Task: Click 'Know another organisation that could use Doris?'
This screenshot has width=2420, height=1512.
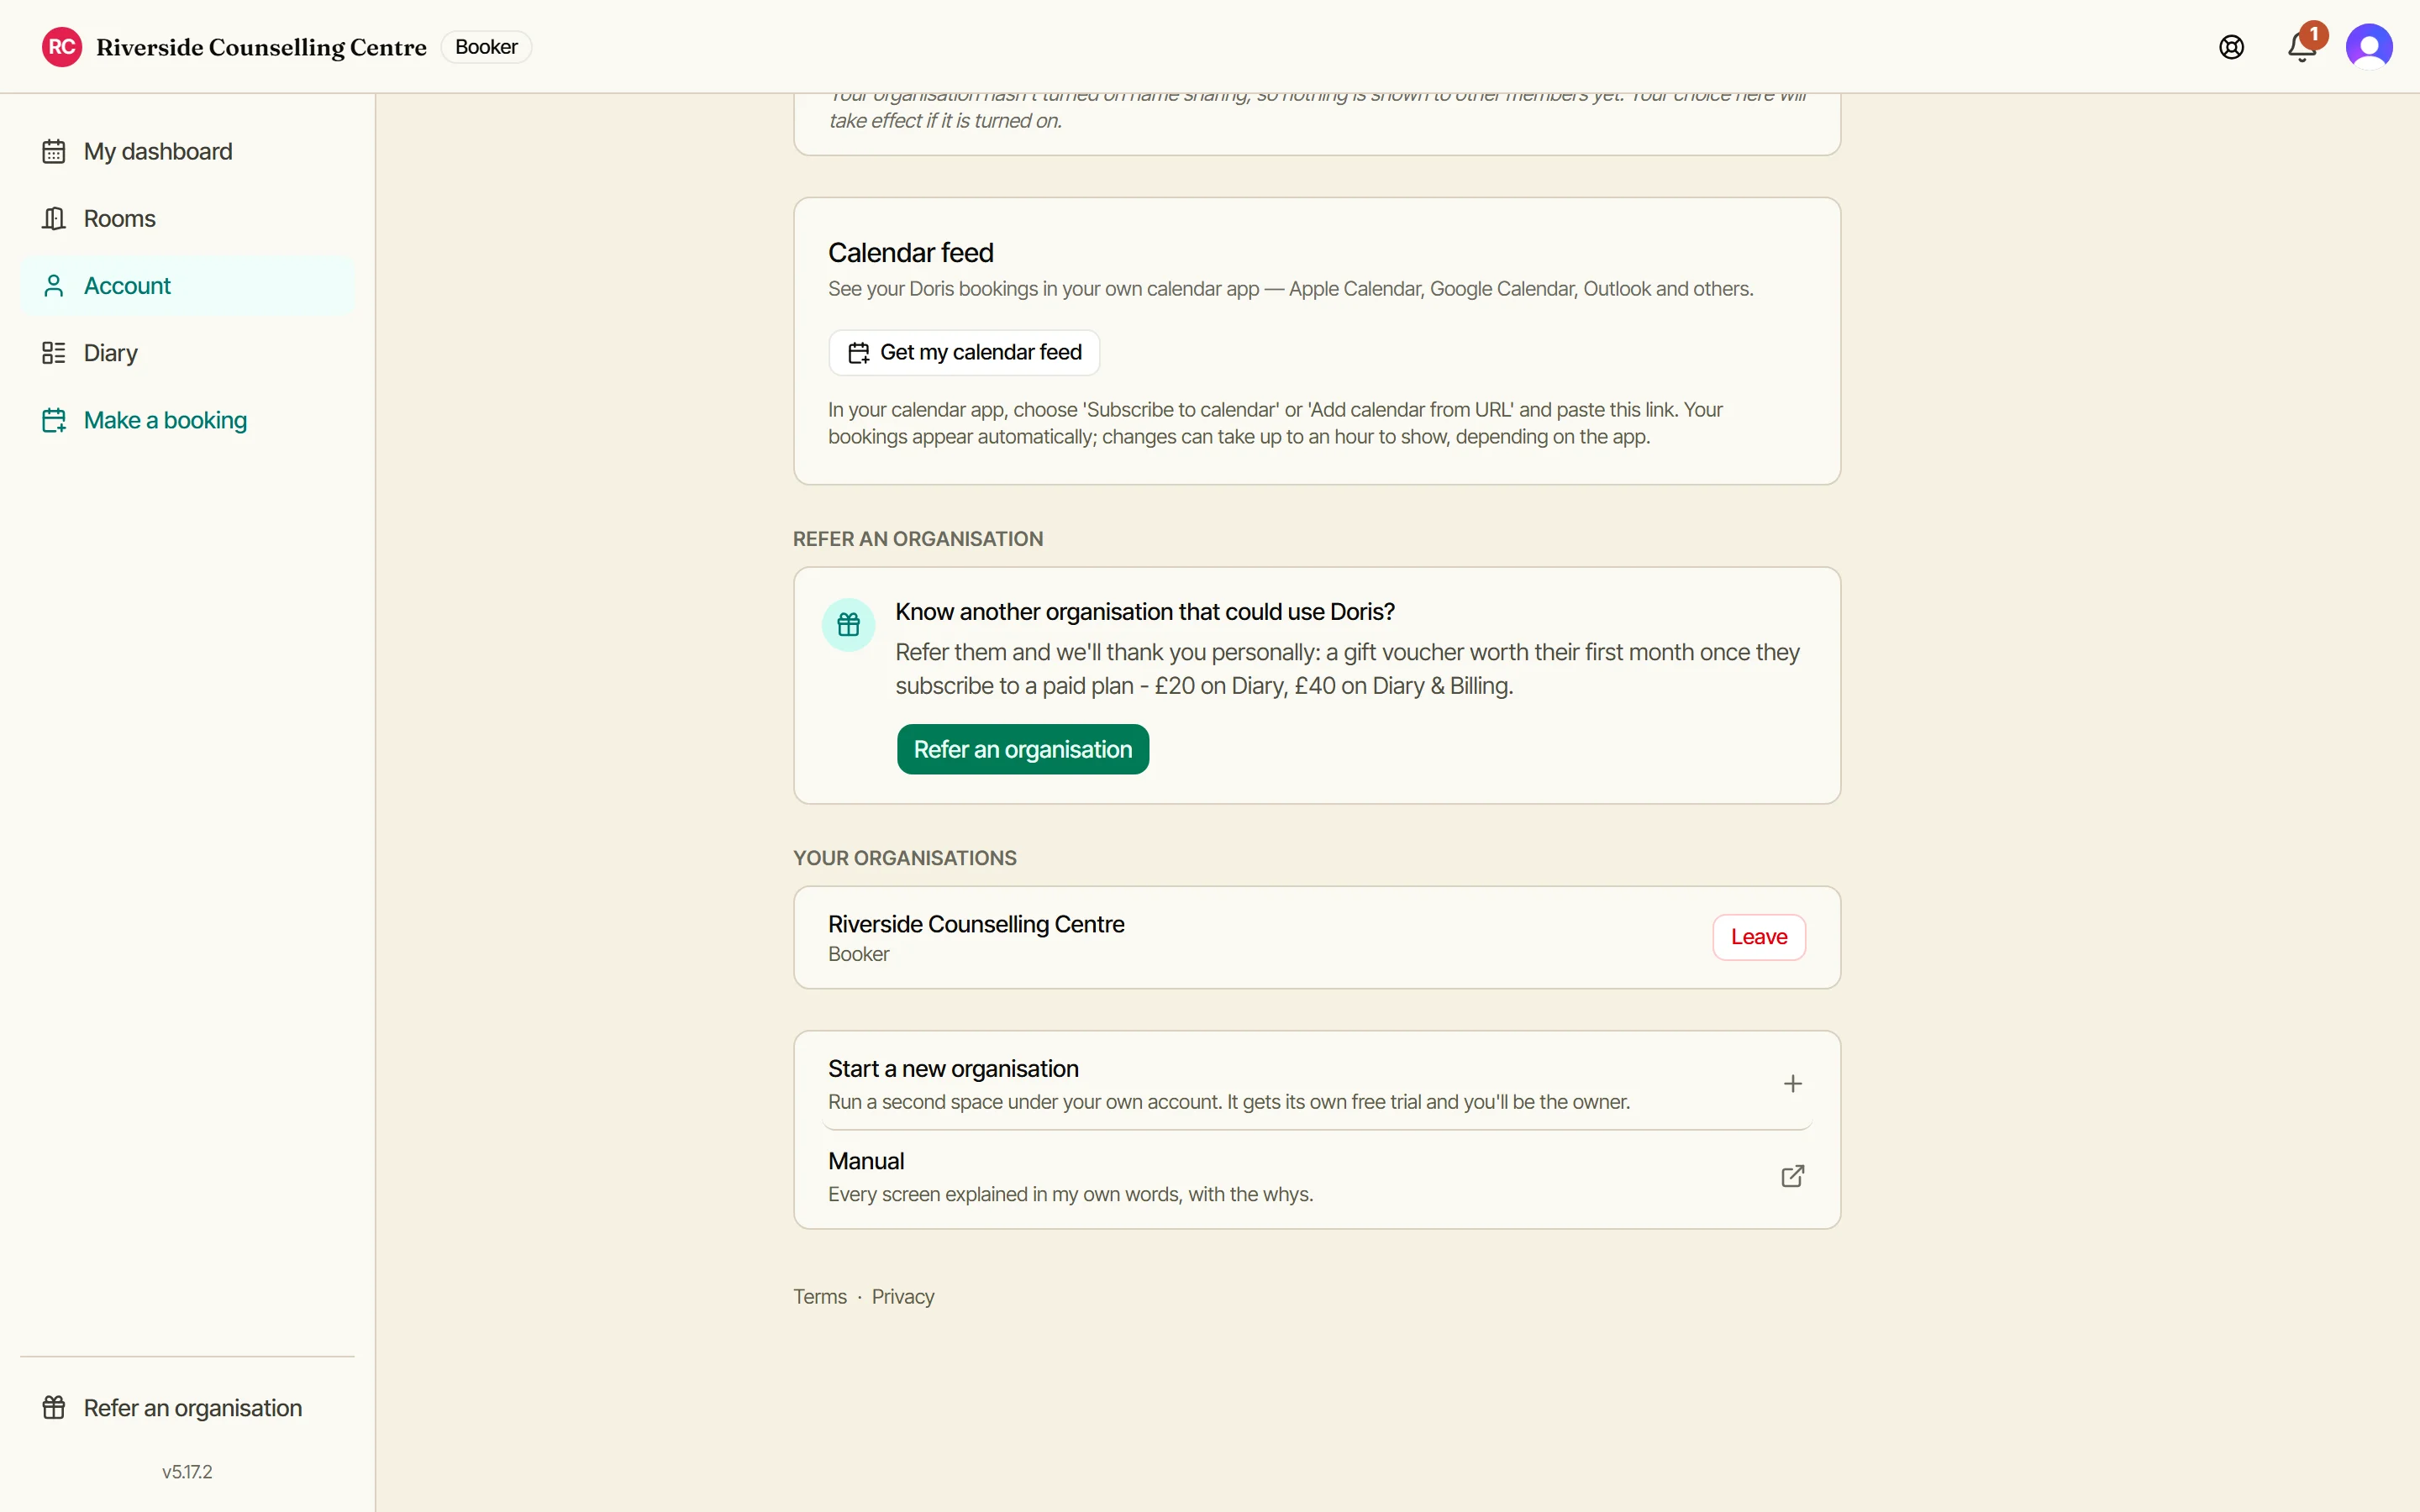Action: point(1145,612)
